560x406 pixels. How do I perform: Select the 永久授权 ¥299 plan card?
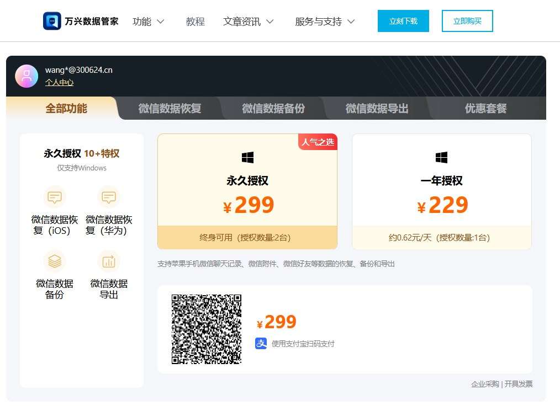click(247, 191)
